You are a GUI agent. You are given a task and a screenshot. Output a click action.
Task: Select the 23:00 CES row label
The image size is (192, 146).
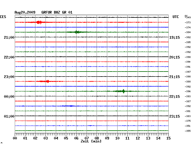[x=9, y=77]
